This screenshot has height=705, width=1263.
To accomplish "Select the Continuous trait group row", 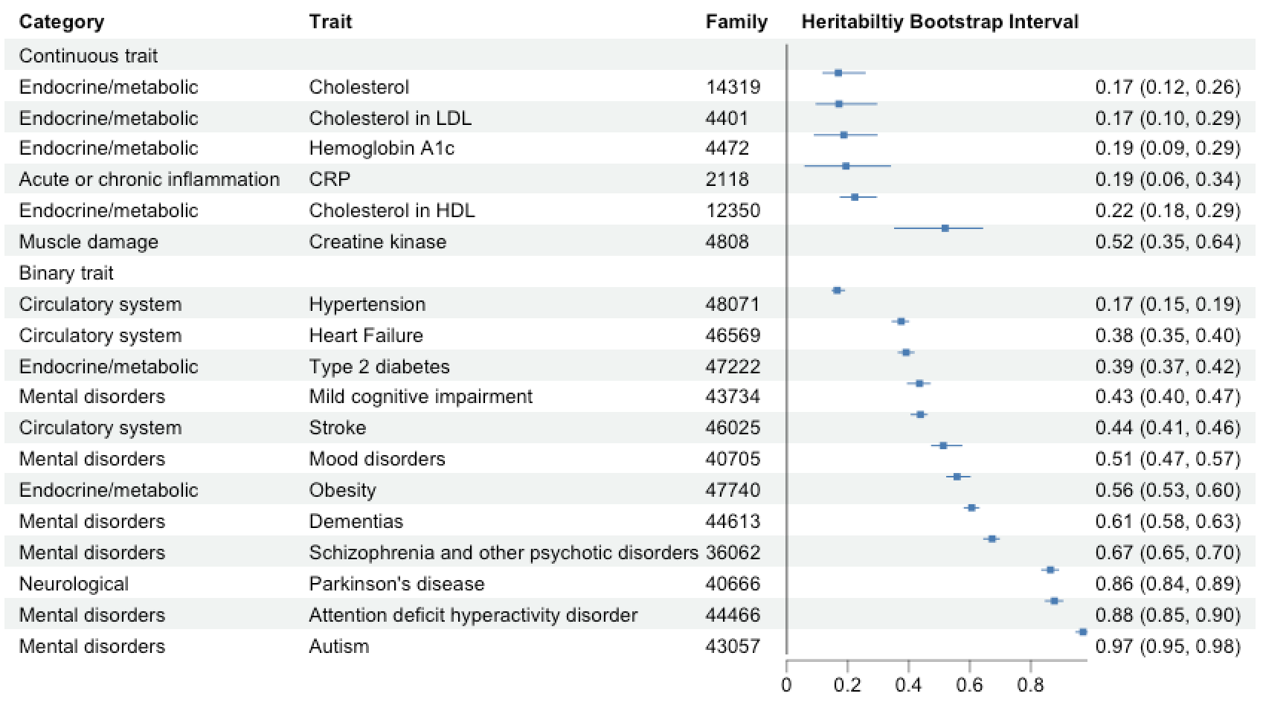I will point(89,56).
